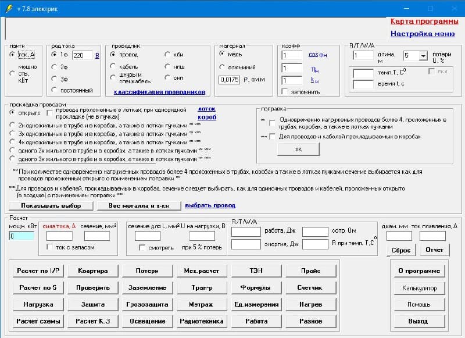Select 'постоянный' current option
Image resolution: width=465 pixels, height=338 pixels.
click(54, 90)
